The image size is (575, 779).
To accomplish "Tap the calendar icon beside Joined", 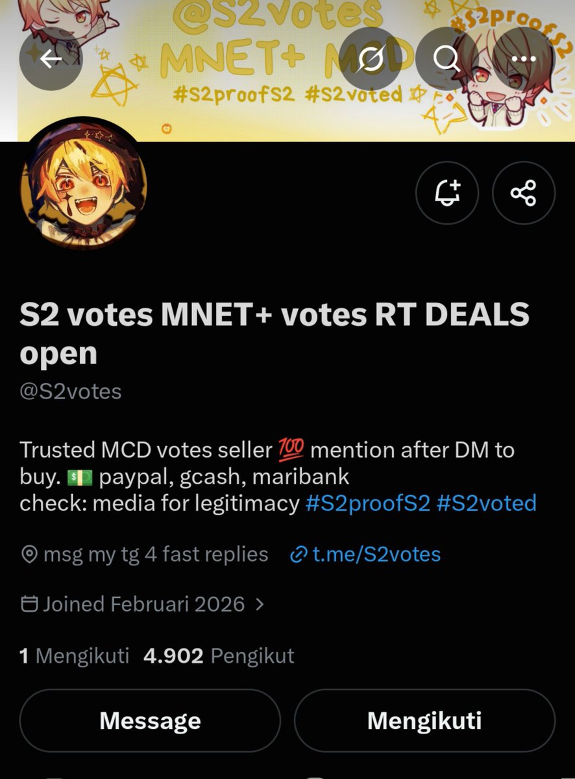I will pos(29,604).
